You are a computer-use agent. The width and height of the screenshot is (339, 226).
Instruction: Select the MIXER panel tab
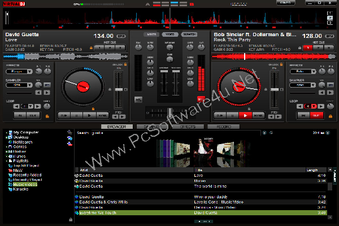point(151,34)
